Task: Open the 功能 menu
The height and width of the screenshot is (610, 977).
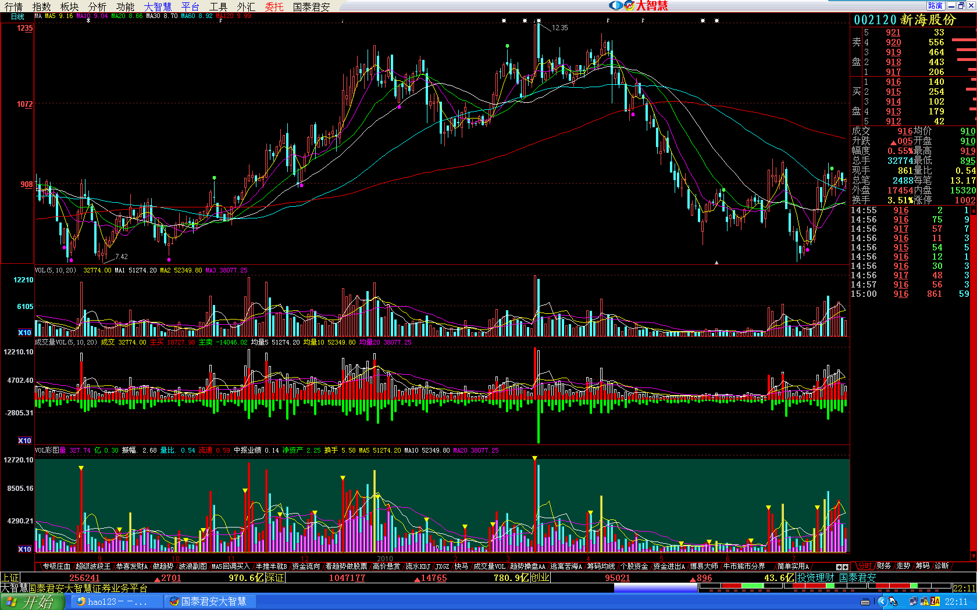Action: [125, 6]
